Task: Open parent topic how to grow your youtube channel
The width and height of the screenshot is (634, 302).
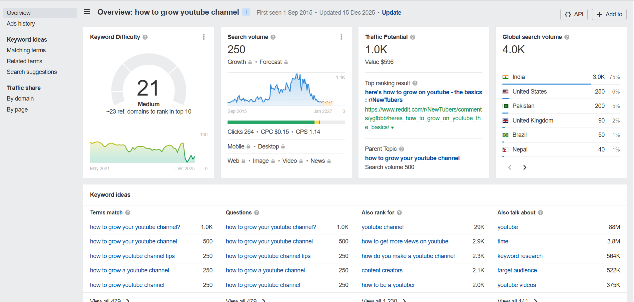Action: point(412,158)
